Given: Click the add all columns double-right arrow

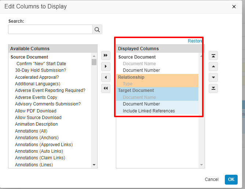Looking at the screenshot, I should (x=106, y=55).
